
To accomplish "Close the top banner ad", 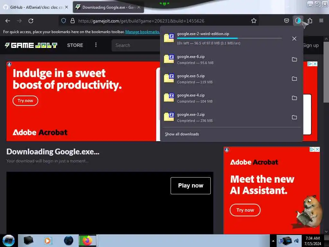I will coord(315,64).
